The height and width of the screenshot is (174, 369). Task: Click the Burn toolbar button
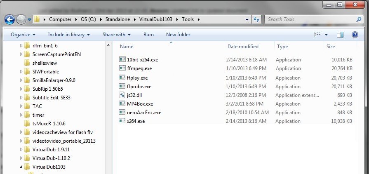[148, 35]
